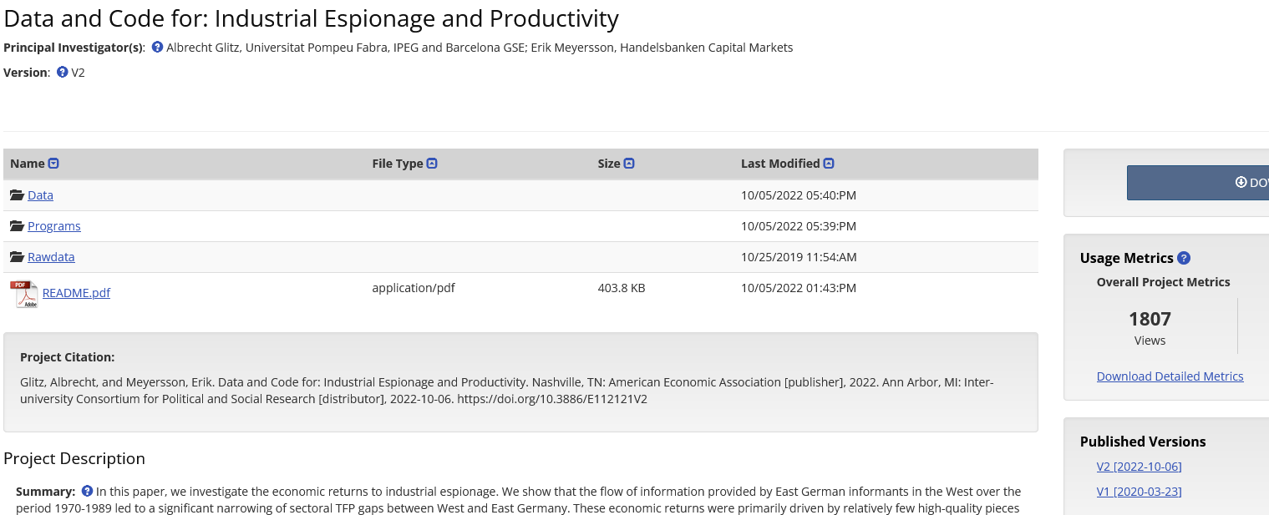The width and height of the screenshot is (1269, 515).
Task: Open the Rawdata folder
Action: [x=51, y=256]
